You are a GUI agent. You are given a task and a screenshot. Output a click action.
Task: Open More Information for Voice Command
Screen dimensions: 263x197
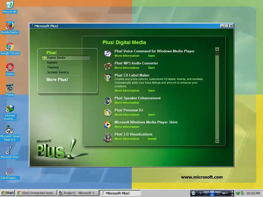click(127, 56)
